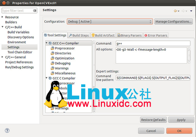Viewport: 196px width, 137px height.
Task: Click the Binary Parsers tab icon
Action: [119, 35]
